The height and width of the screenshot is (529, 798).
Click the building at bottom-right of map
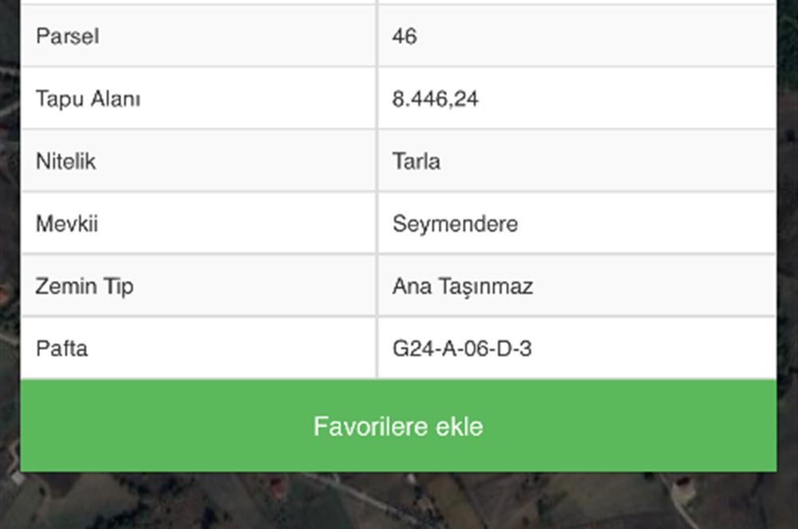pos(682,488)
